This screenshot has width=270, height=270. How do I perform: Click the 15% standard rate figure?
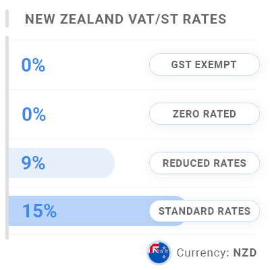click(39, 211)
